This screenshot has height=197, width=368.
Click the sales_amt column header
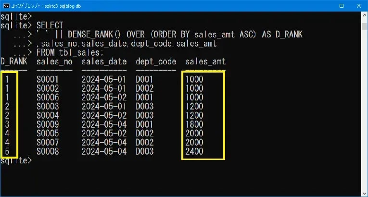click(x=205, y=62)
